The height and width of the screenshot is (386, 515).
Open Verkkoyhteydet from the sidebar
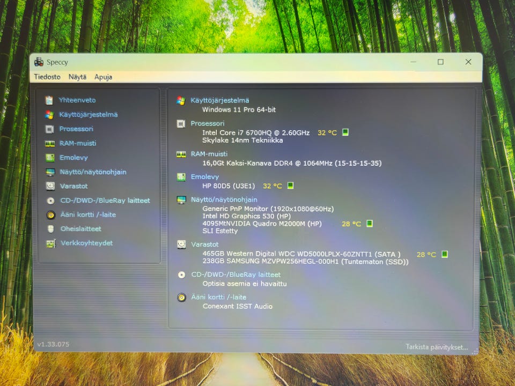pyautogui.click(x=87, y=243)
